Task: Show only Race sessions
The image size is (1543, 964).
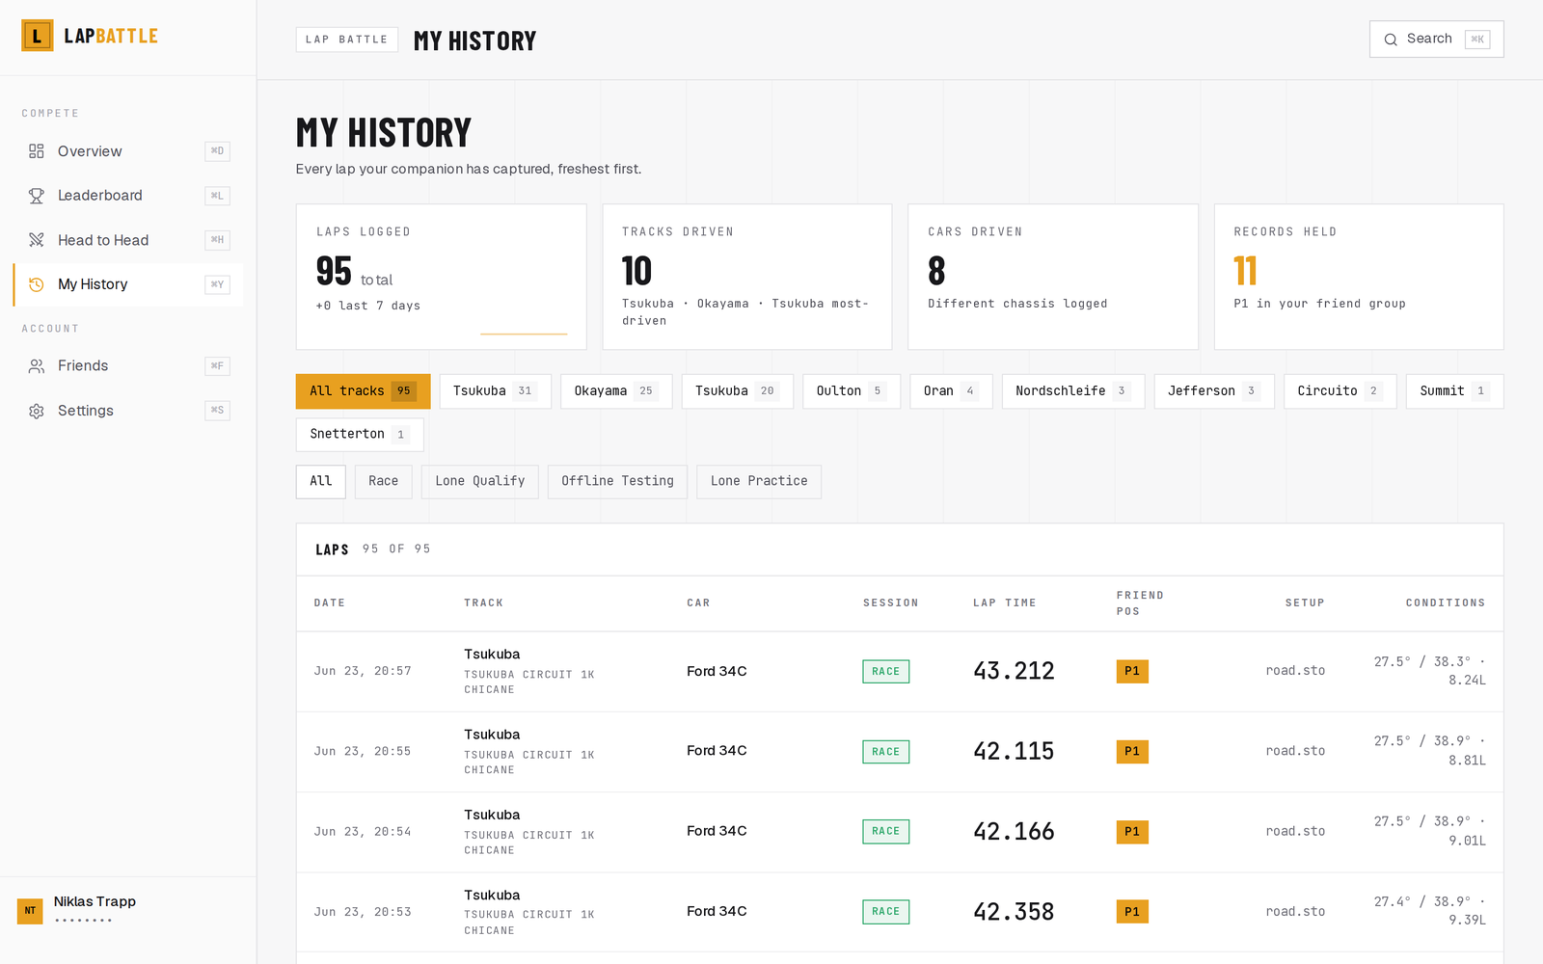Action: tap(383, 481)
